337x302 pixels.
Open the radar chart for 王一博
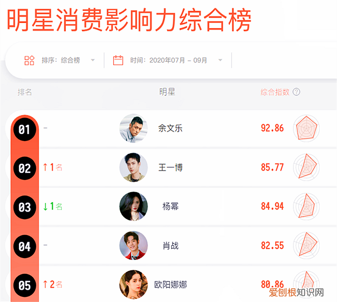[x=306, y=167]
